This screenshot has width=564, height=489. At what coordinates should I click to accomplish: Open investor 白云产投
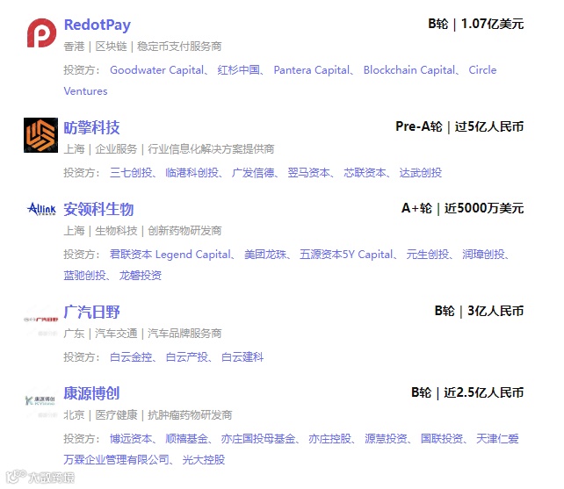(186, 357)
